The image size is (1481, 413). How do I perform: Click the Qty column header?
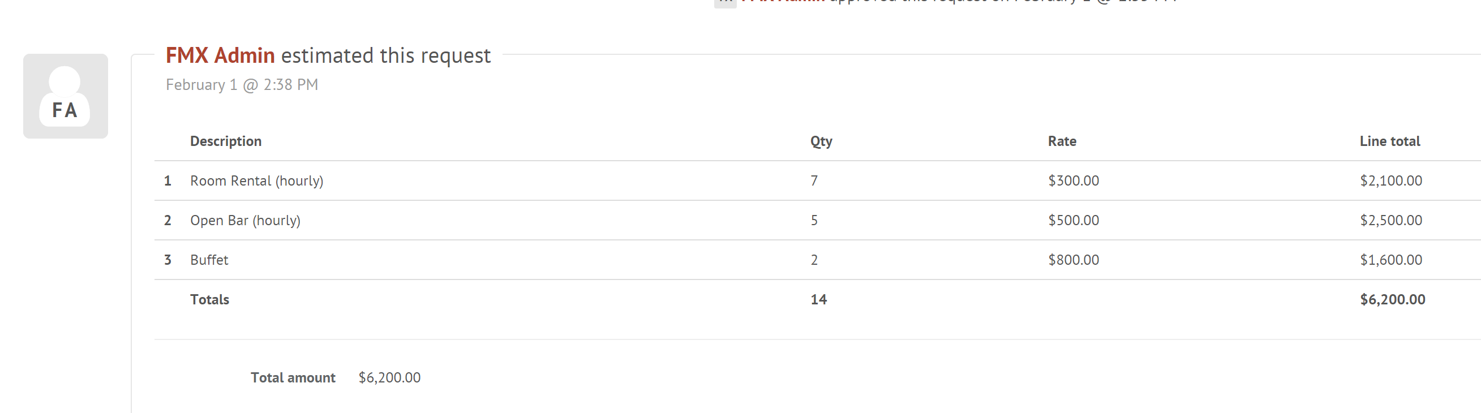click(x=821, y=141)
